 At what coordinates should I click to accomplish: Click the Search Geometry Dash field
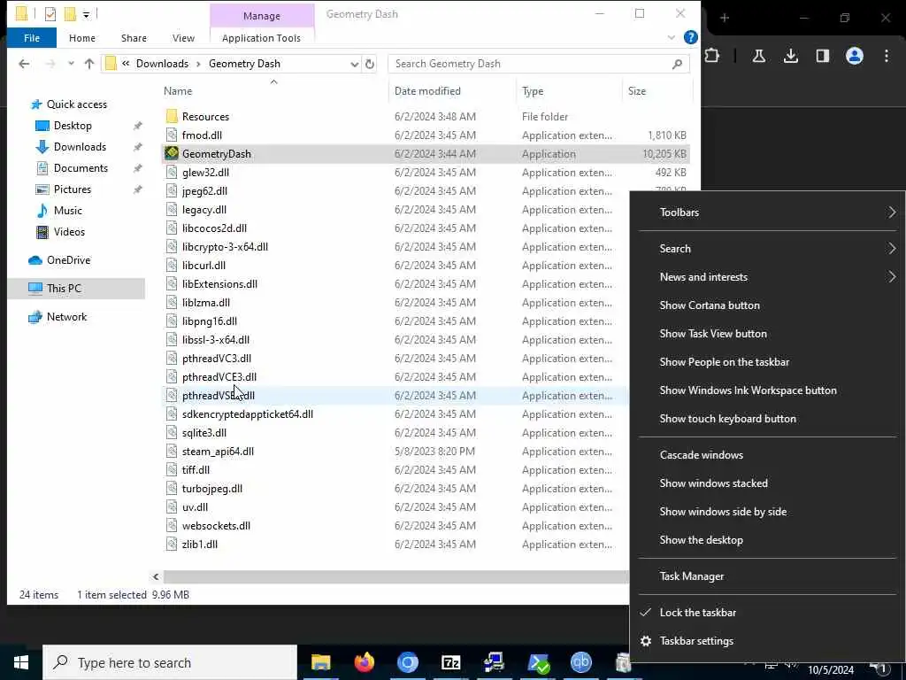tap(539, 64)
